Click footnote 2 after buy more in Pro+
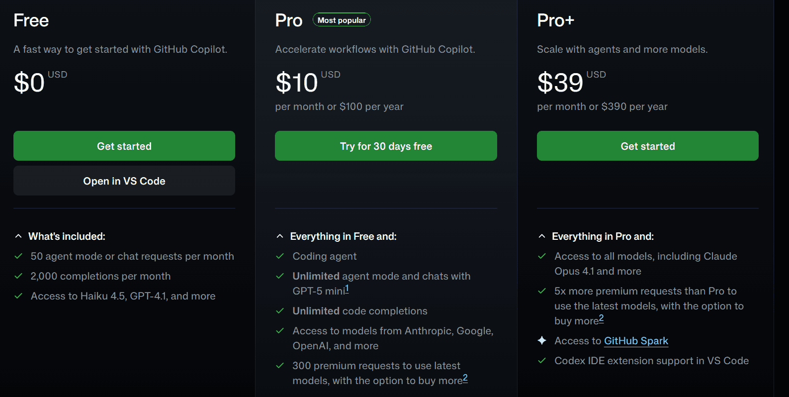Image resolution: width=789 pixels, height=397 pixels. [602, 318]
